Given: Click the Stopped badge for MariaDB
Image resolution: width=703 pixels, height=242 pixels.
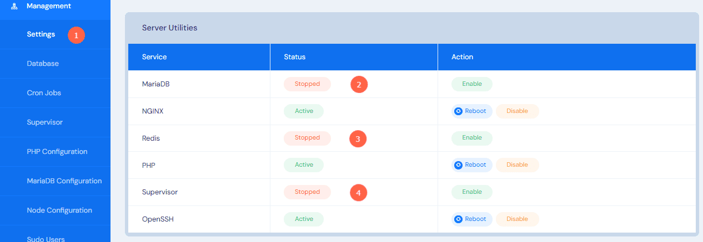Looking at the screenshot, I should [307, 84].
